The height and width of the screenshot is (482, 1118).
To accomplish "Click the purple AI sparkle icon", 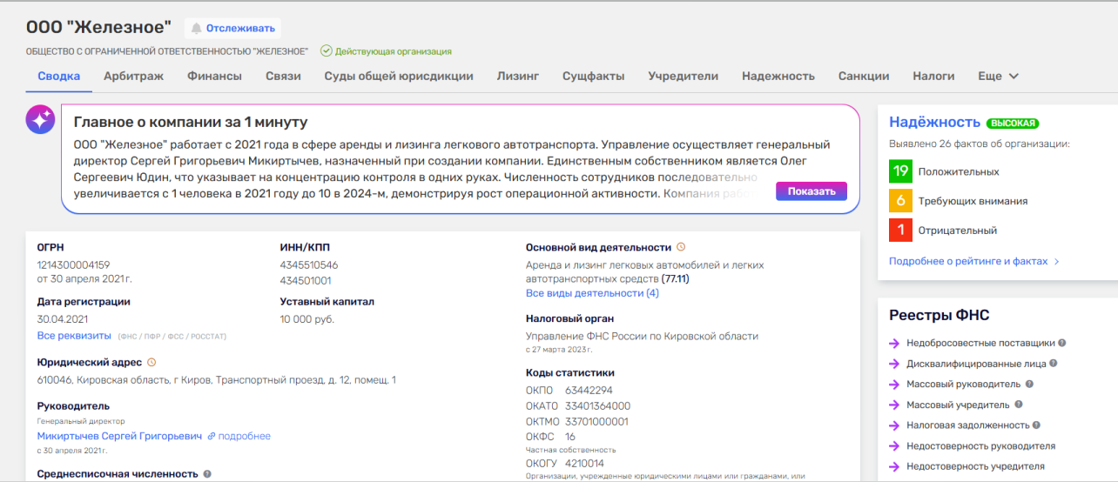I will pos(40,120).
